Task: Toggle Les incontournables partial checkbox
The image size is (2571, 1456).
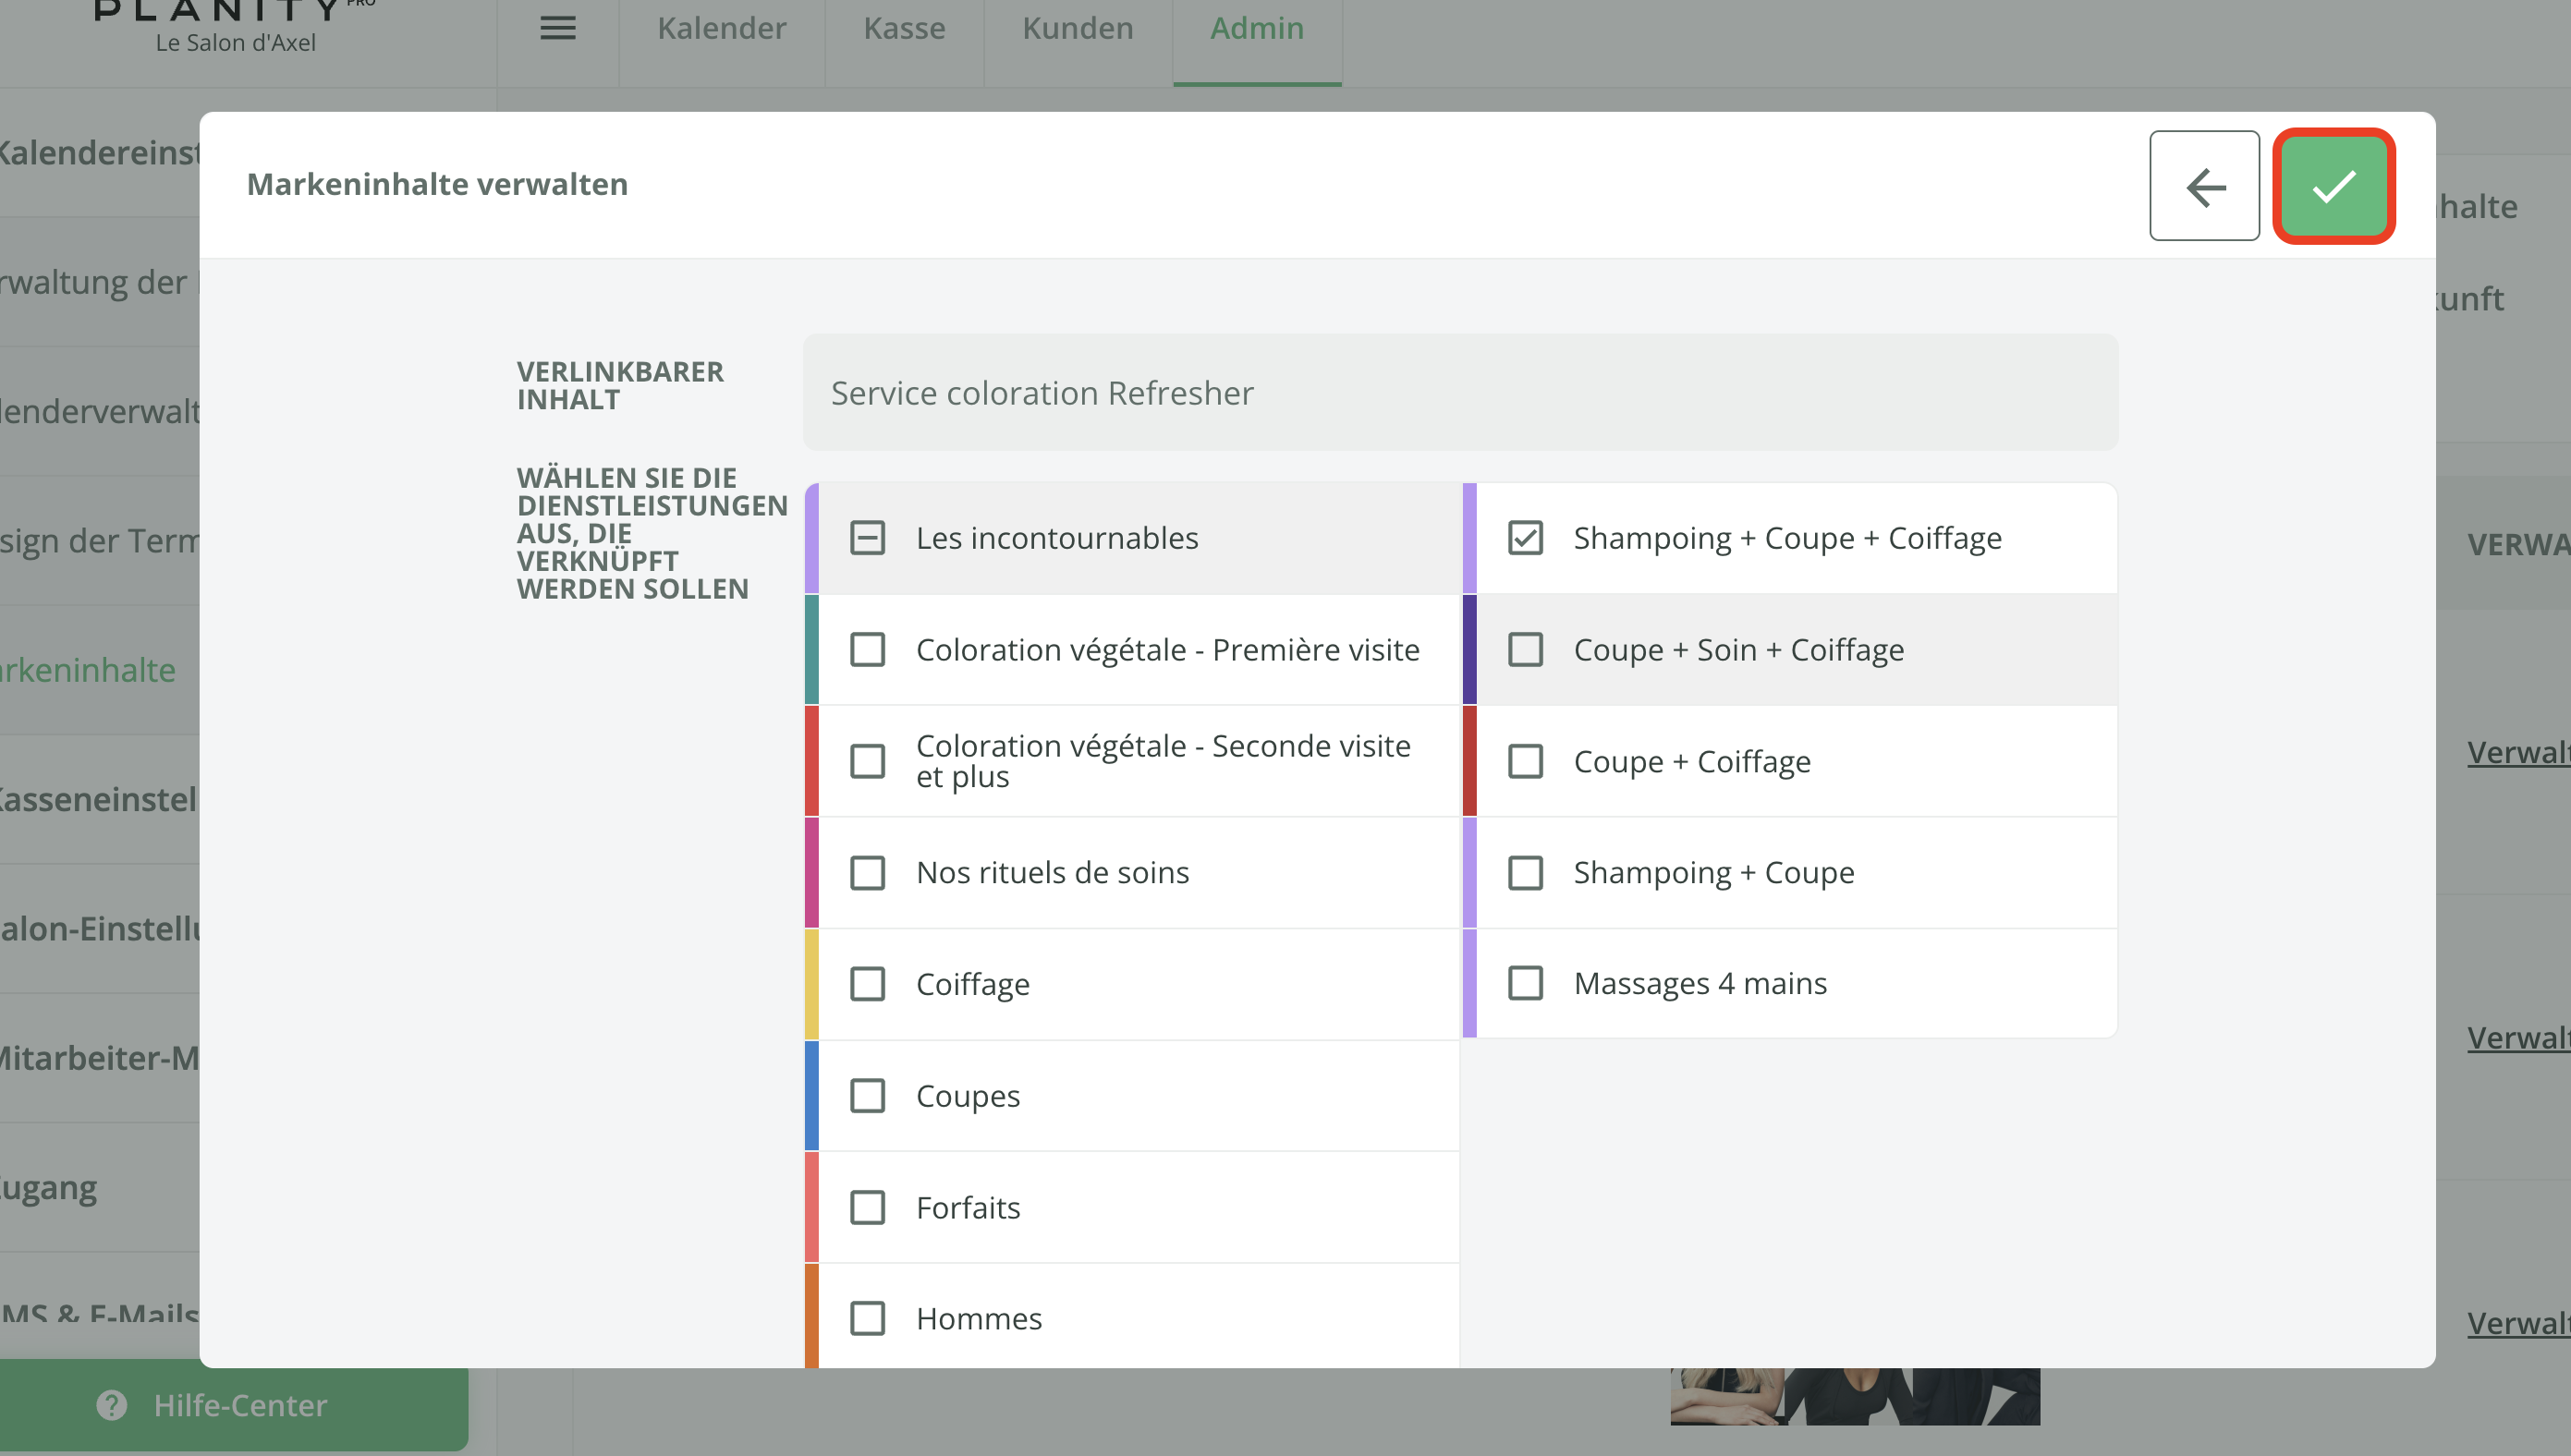Action: click(x=867, y=538)
